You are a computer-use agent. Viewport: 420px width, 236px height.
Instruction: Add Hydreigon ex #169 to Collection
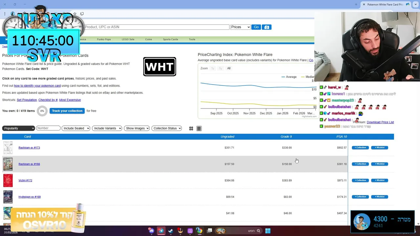coord(360,197)
